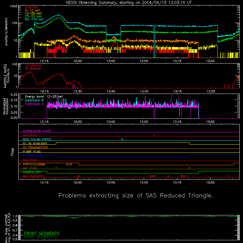Viewport: 243px width, 243px height.
Task: Click the SC_IN_SUNLIGHT flag label
Action: point(35,143)
